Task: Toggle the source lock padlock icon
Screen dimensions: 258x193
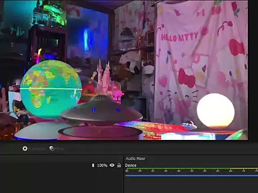Action: pyautogui.click(x=119, y=165)
